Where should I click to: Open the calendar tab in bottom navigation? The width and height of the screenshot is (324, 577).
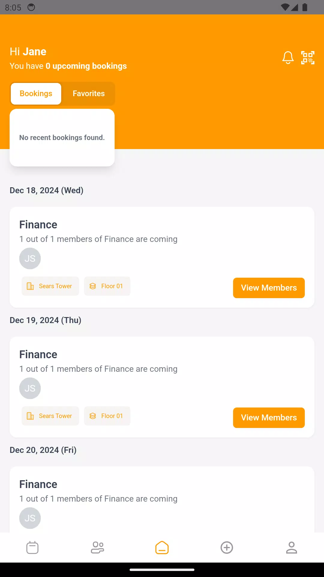click(x=32, y=548)
